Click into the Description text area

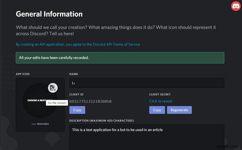(x=147, y=137)
